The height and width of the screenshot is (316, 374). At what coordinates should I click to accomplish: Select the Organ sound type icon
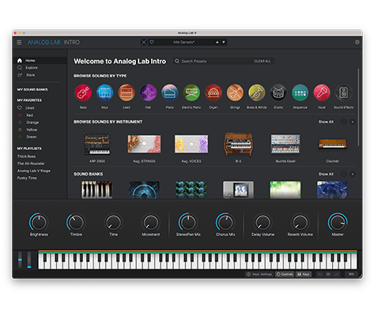click(x=213, y=92)
